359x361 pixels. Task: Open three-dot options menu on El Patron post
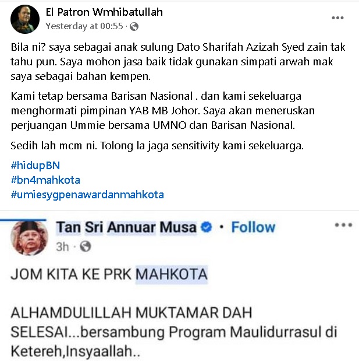(x=337, y=18)
